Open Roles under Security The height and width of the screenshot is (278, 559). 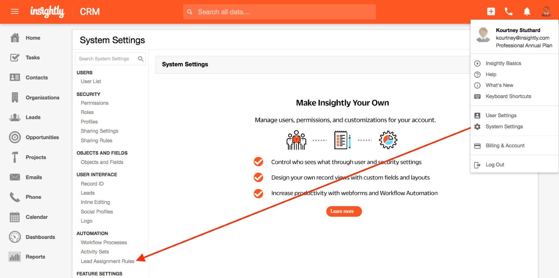(x=87, y=112)
